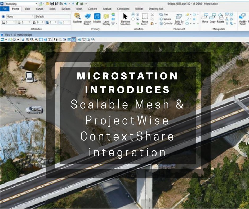The image size is (249, 209).
Task: Click the Zoom In view tool
Action: [x=28, y=40]
